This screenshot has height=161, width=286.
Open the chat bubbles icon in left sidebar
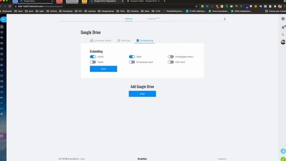point(2,38)
